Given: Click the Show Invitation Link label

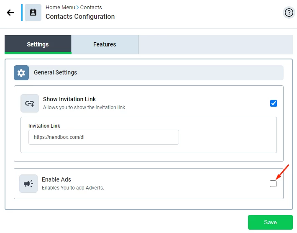Looking at the screenshot, I should tap(69, 99).
